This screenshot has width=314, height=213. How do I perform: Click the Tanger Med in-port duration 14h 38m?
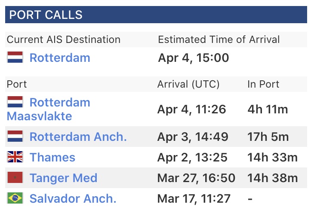point(273,178)
